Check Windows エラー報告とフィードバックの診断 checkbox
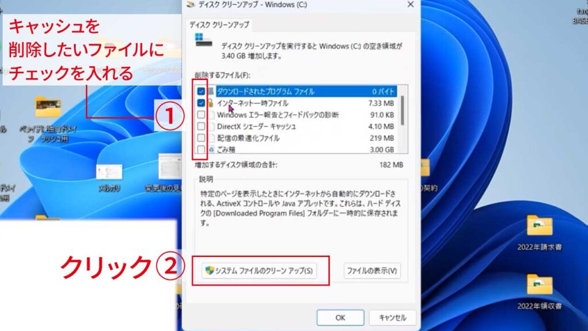 [201, 114]
